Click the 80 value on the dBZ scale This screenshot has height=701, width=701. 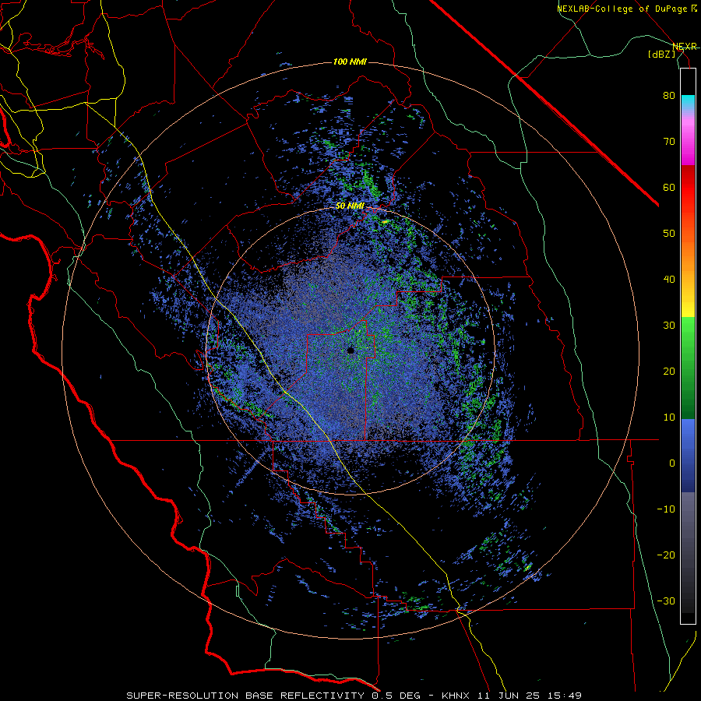[669, 95]
